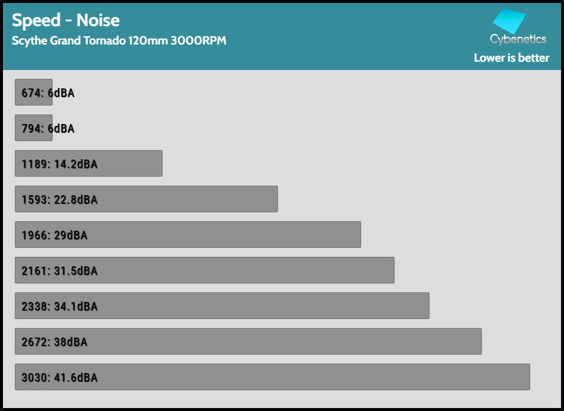Screen dimensions: 564x411
Task: Select the 674 RPM 6dBA bar
Action: tap(33, 93)
